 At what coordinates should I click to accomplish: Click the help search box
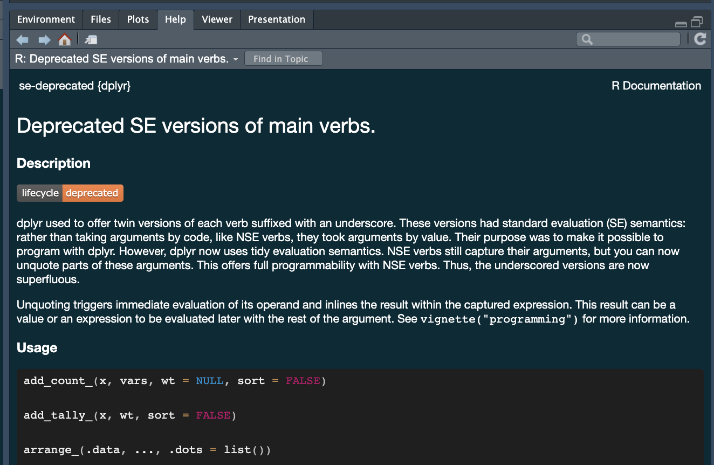click(x=628, y=39)
